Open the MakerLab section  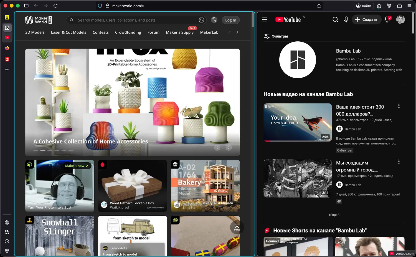pyautogui.click(x=209, y=32)
